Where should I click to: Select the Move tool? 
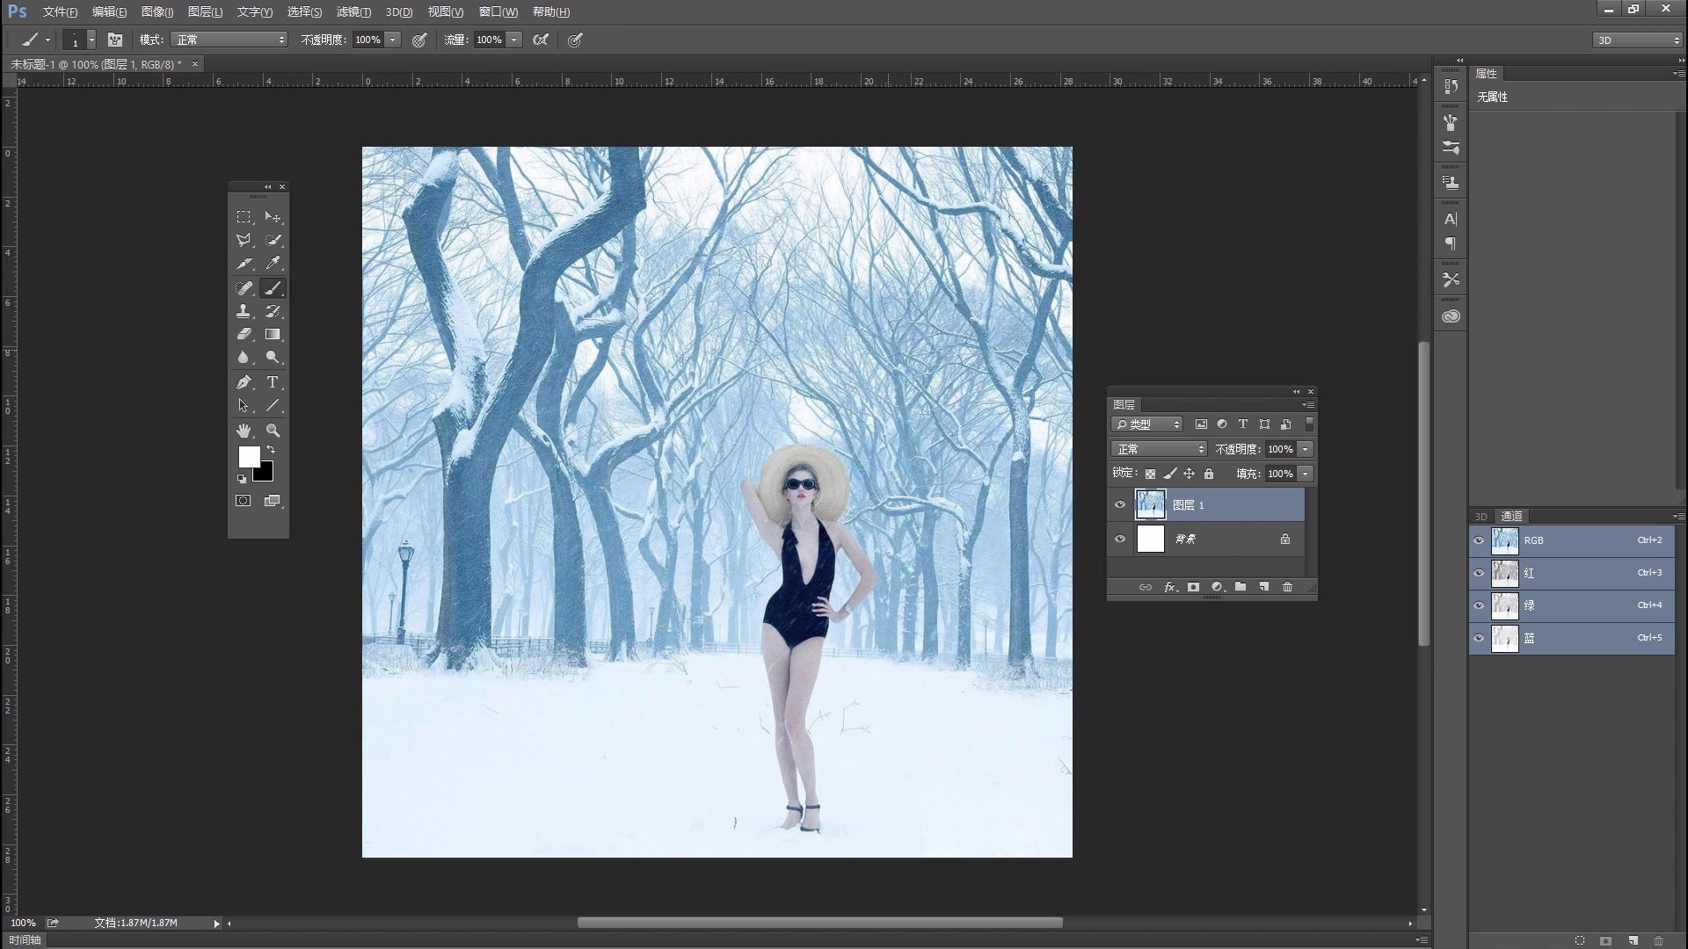[x=273, y=217]
